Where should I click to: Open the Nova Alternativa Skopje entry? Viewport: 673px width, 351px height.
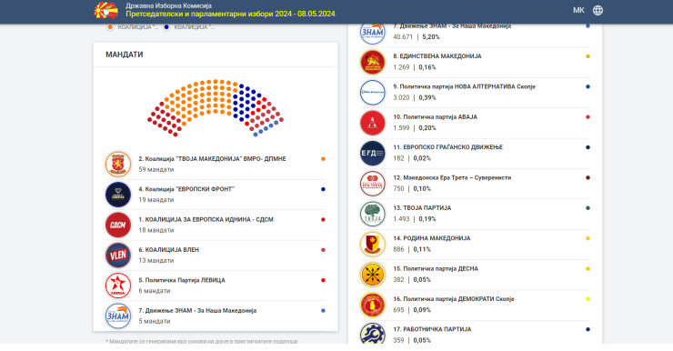tap(475, 93)
